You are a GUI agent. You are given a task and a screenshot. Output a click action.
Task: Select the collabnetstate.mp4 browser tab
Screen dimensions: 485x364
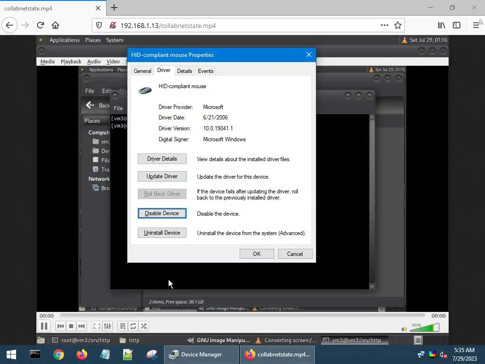[53, 8]
